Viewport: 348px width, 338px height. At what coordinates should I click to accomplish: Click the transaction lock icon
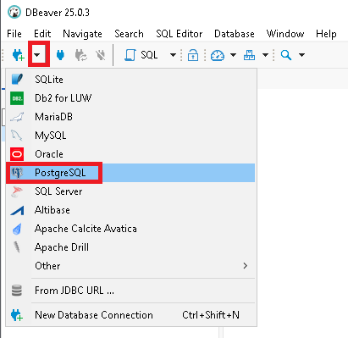[193, 55]
